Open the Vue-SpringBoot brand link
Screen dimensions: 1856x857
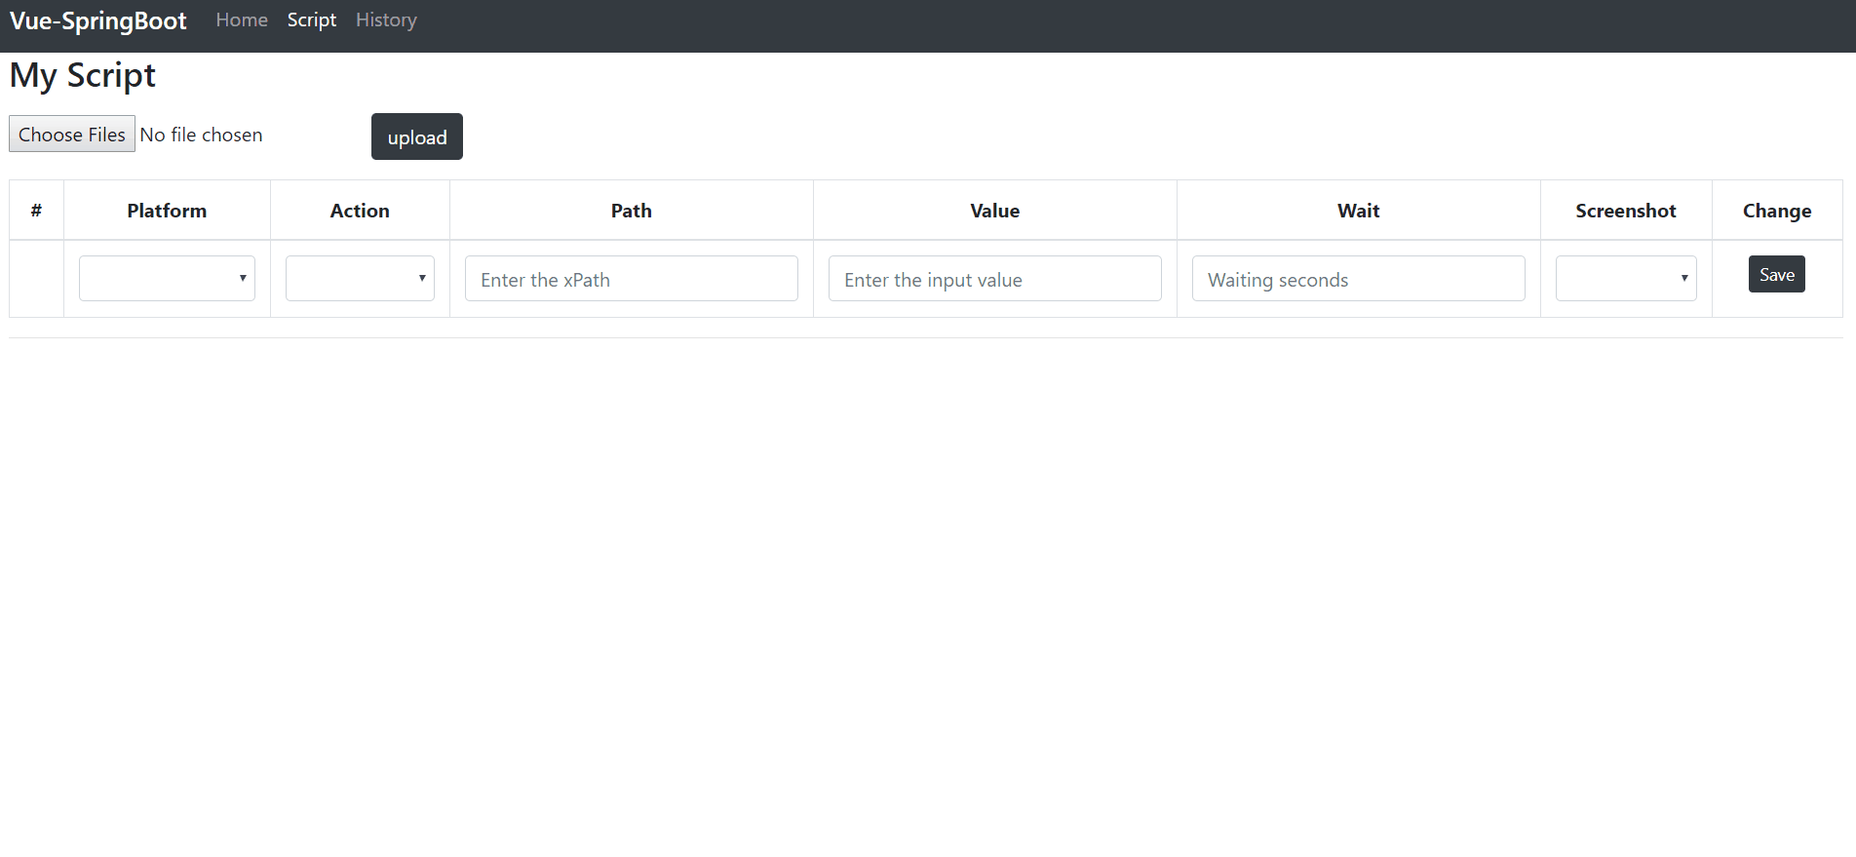click(97, 20)
